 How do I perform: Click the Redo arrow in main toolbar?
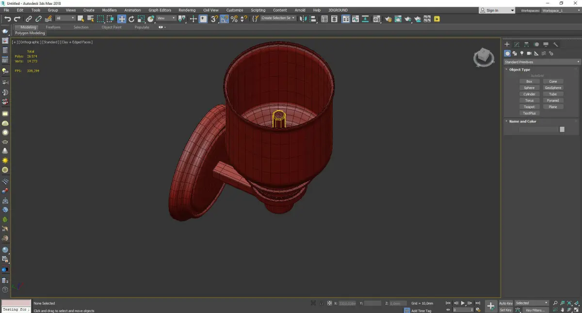[x=17, y=19]
